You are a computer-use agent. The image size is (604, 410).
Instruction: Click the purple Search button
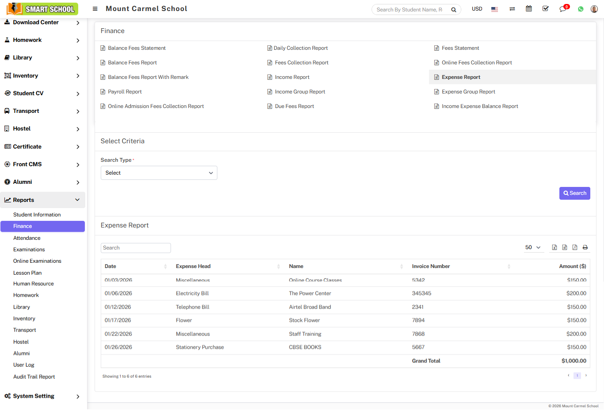(x=574, y=193)
